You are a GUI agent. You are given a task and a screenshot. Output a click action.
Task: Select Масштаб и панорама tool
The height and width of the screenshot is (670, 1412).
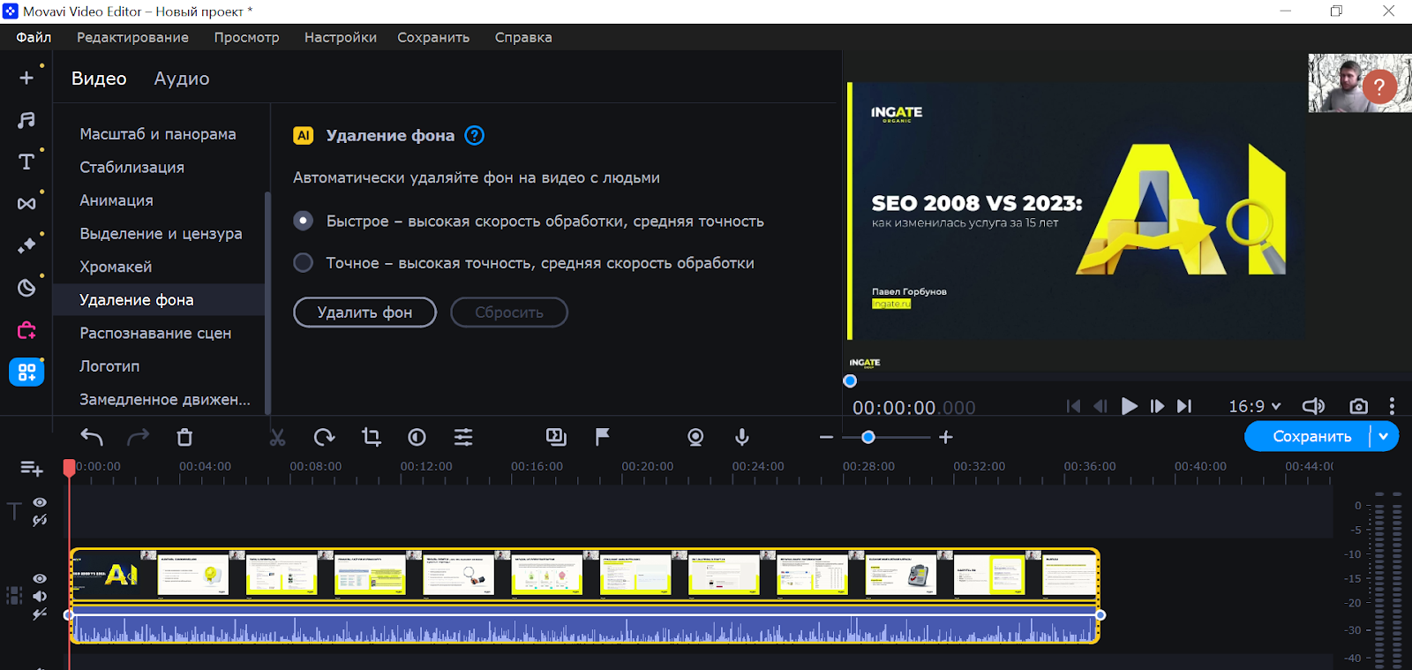pyautogui.click(x=158, y=134)
